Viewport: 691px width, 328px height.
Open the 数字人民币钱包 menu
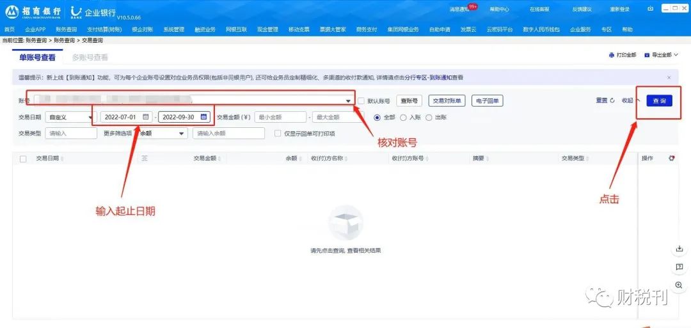pos(541,29)
